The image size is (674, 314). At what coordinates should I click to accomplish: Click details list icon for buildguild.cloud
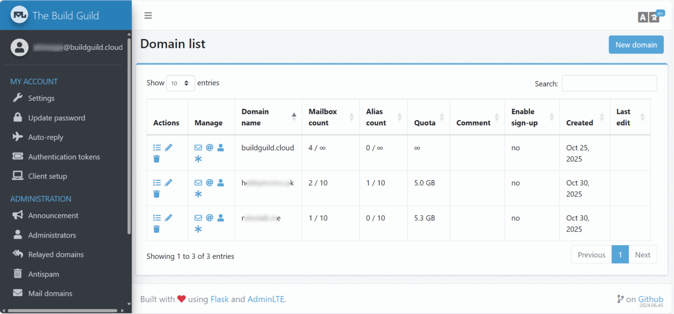157,148
